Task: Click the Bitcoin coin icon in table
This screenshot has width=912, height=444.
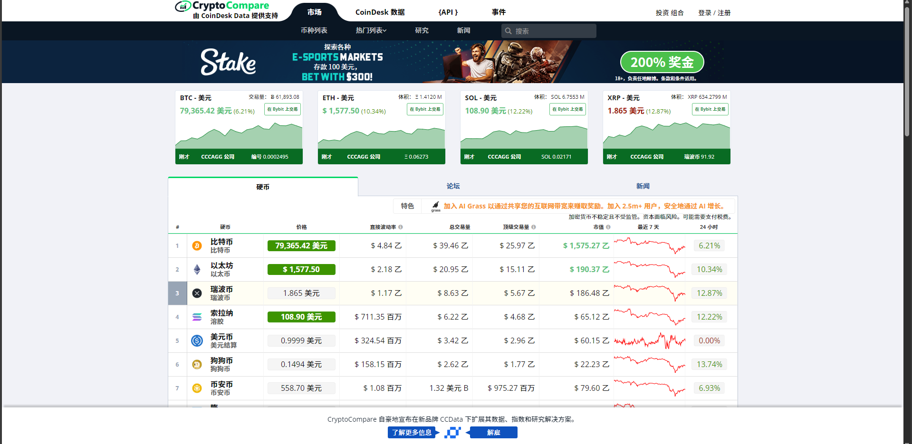Action: pos(197,246)
